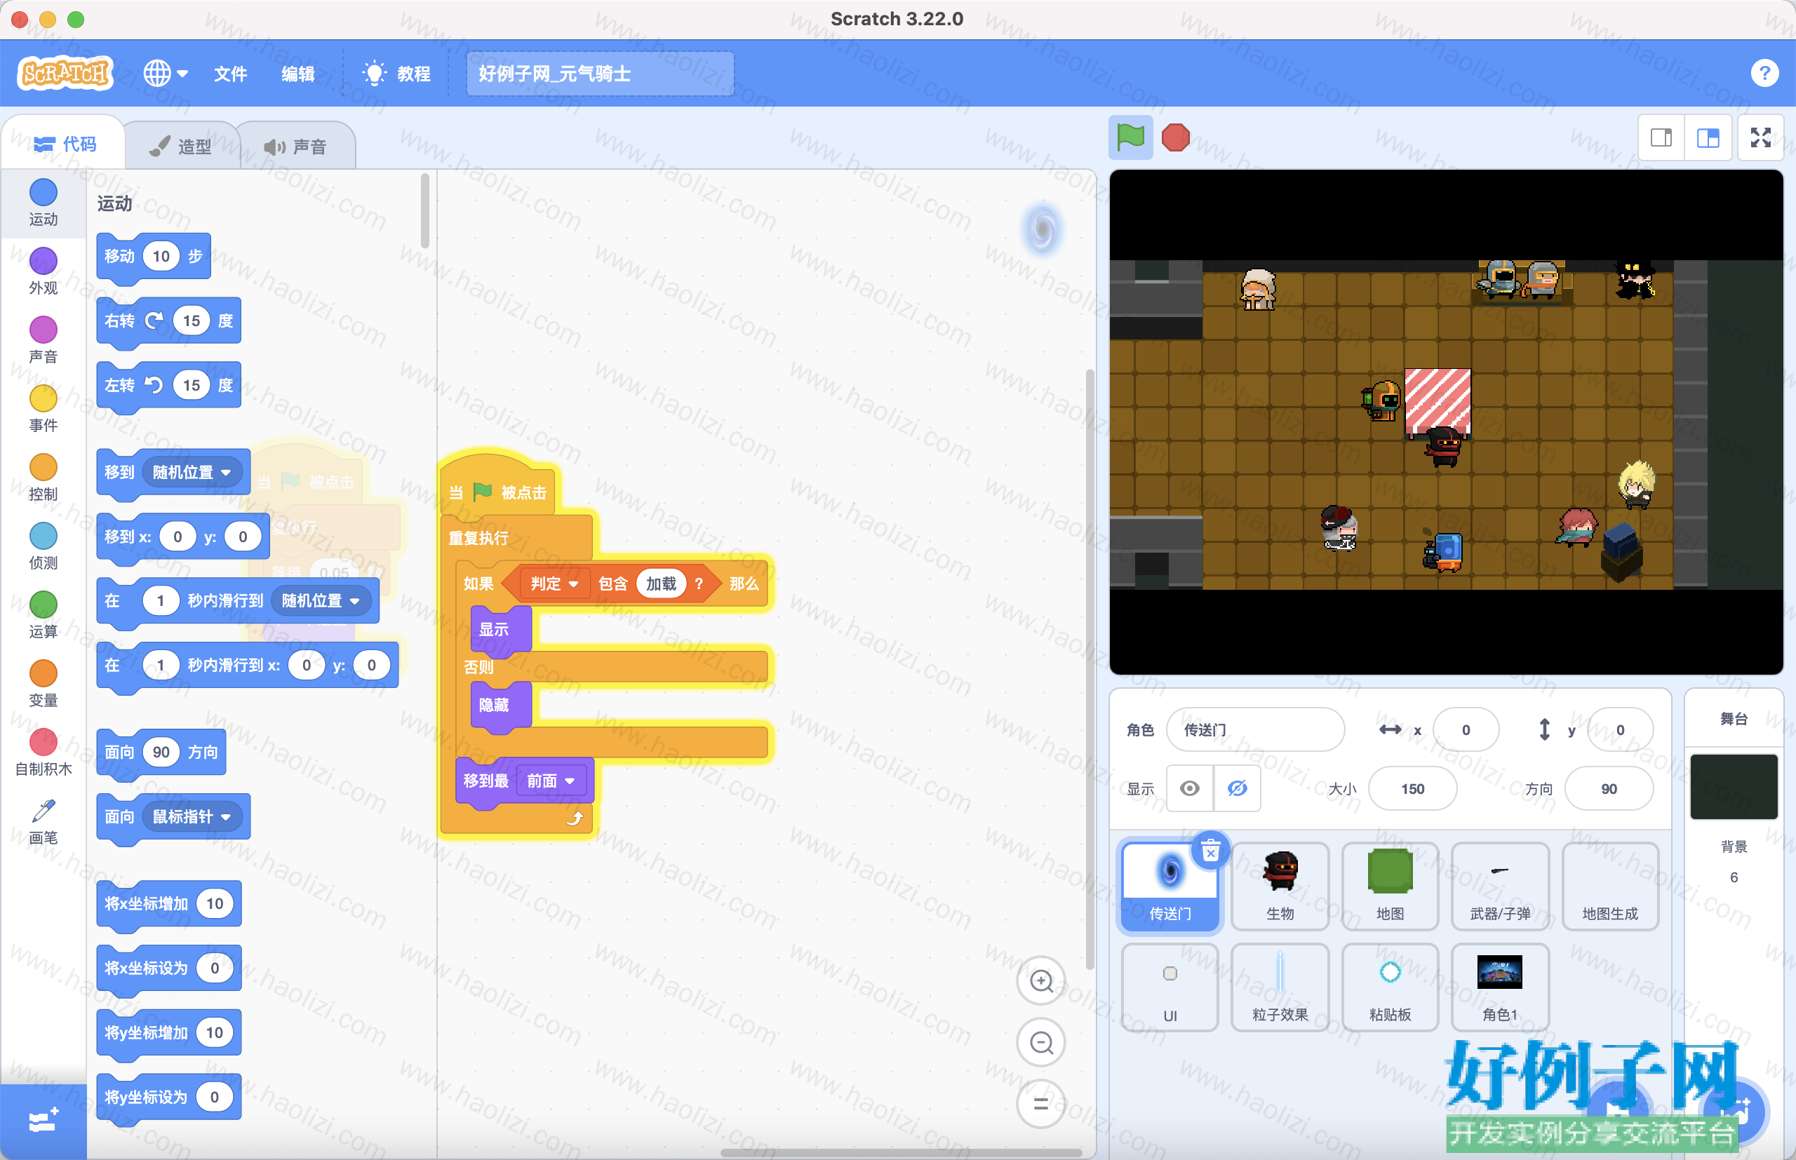Expand 随机位置 dropdown in 移到 block

pos(192,472)
